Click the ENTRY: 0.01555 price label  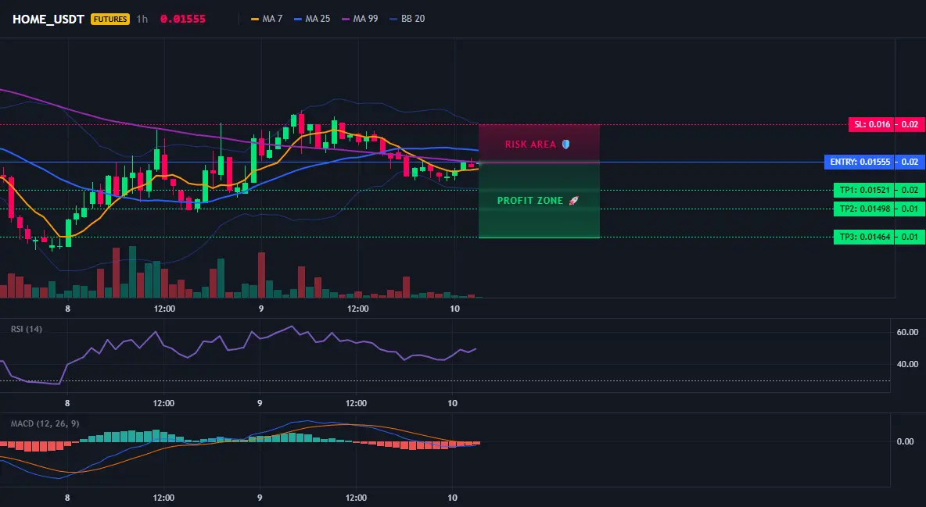860,162
